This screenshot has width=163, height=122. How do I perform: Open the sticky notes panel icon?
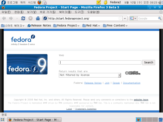99,2
